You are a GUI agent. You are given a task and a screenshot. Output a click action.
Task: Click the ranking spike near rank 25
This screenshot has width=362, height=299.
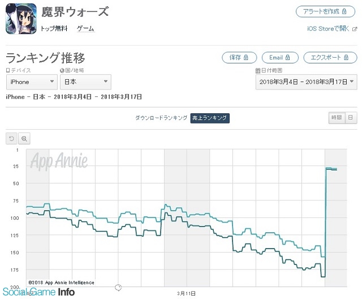click(331, 169)
